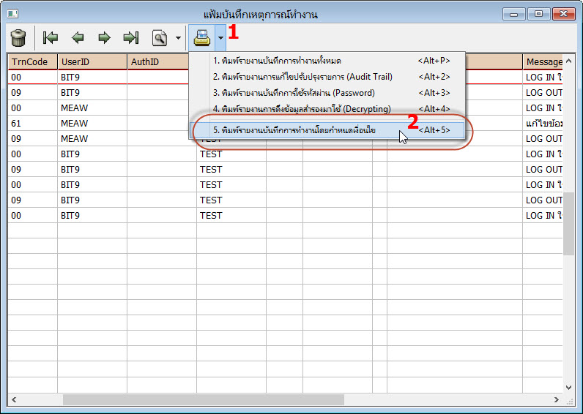Click vertical scrollbar up arrow
The image size is (583, 414).
568,61
